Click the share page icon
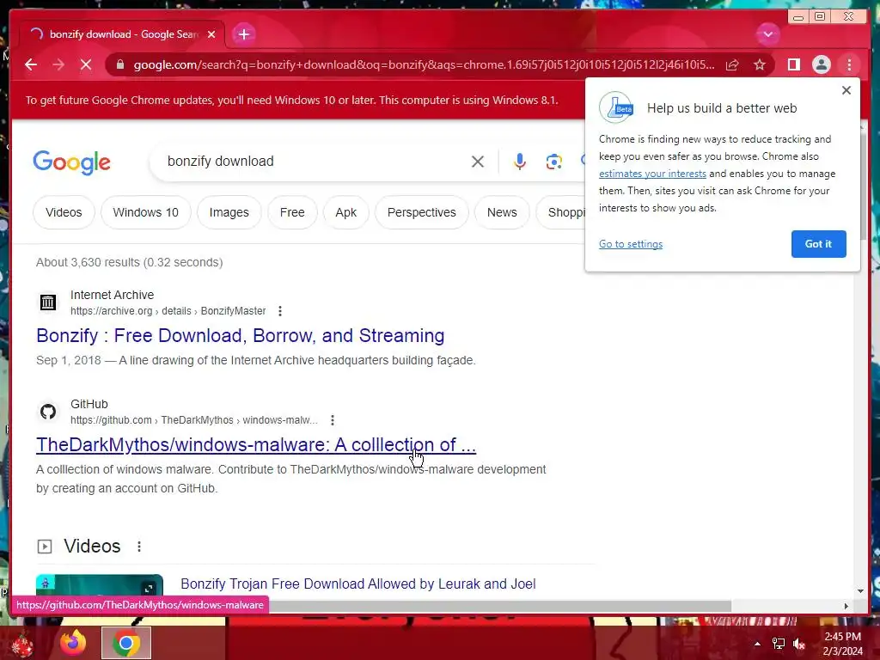 tap(732, 64)
